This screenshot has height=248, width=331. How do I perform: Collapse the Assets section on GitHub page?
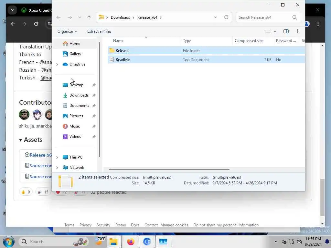31,139
